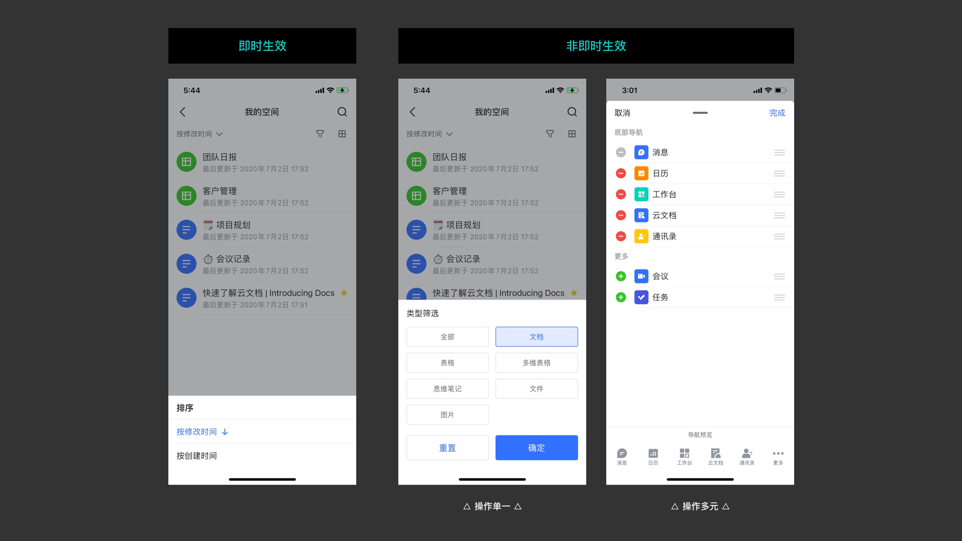The image size is (962, 541).
Task: Click 重置 to reset type filters
Action: pos(446,447)
